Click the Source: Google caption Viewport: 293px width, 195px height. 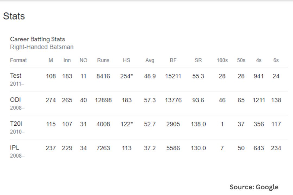pyautogui.click(x=254, y=187)
